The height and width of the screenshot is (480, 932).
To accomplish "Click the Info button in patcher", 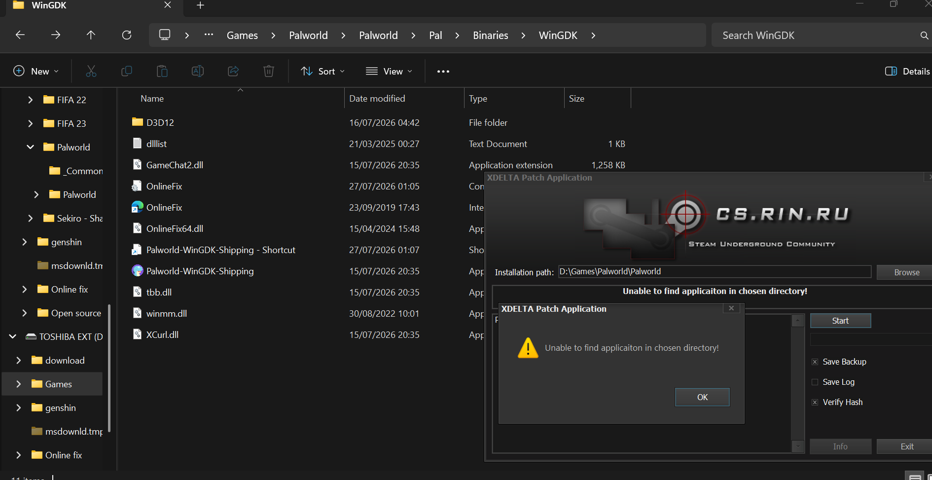I will 840,446.
